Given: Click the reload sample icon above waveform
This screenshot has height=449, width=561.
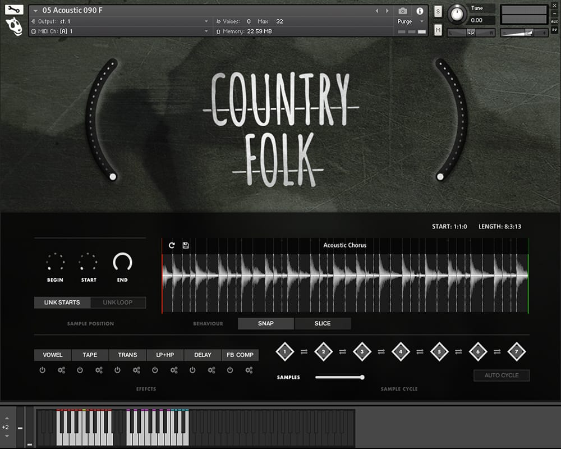Looking at the screenshot, I should [172, 245].
